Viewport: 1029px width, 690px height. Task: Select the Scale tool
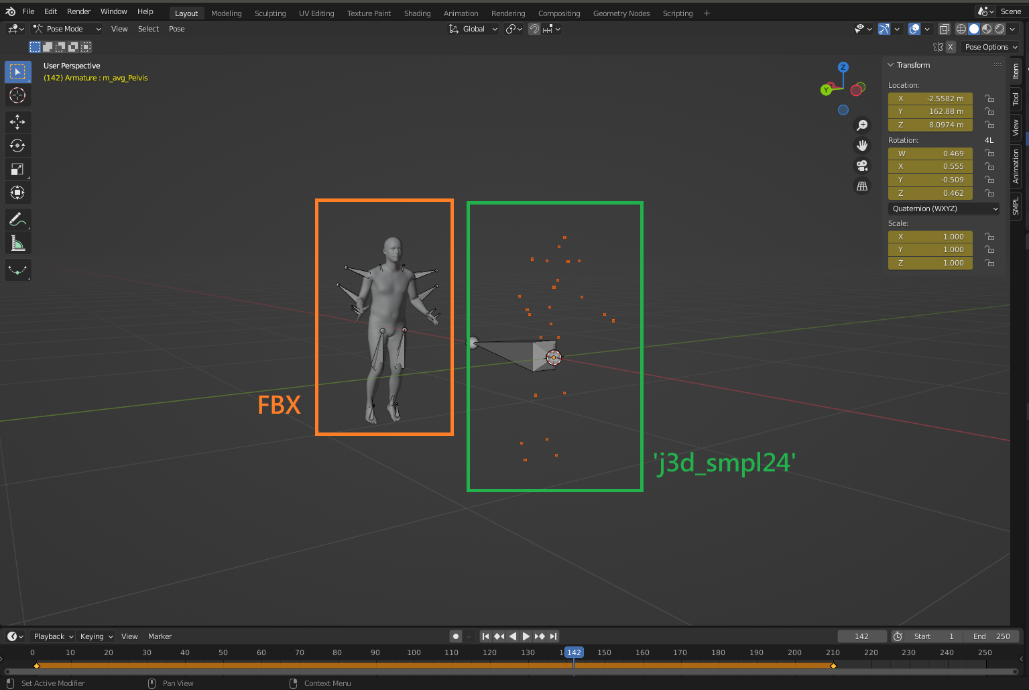[x=17, y=169]
